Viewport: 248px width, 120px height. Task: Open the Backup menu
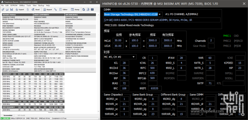click(x=41, y=5)
